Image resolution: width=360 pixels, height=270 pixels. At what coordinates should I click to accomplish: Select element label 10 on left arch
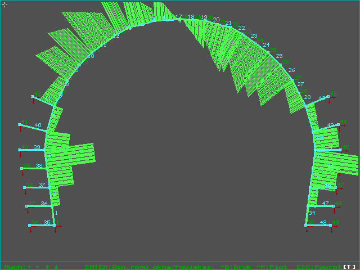tap(91, 56)
